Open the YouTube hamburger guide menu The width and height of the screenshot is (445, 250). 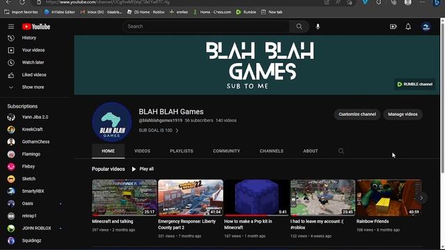click(x=11, y=26)
